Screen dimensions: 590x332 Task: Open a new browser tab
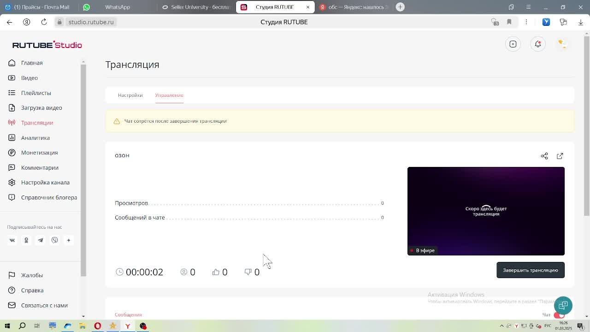point(400,7)
